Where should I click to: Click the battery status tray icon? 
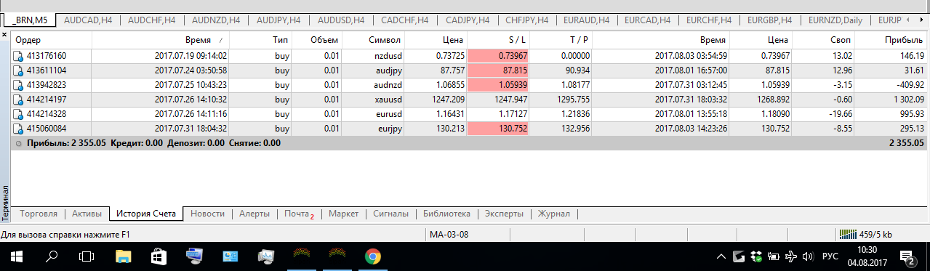773,256
